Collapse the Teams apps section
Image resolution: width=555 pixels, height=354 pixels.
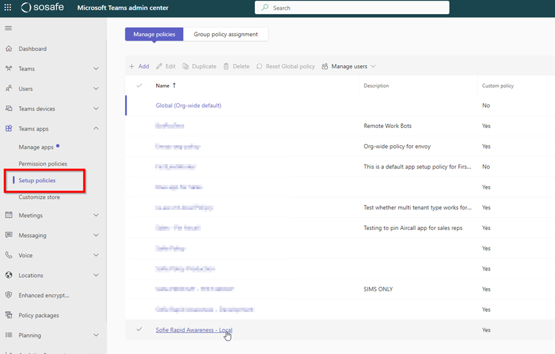pyautogui.click(x=96, y=129)
